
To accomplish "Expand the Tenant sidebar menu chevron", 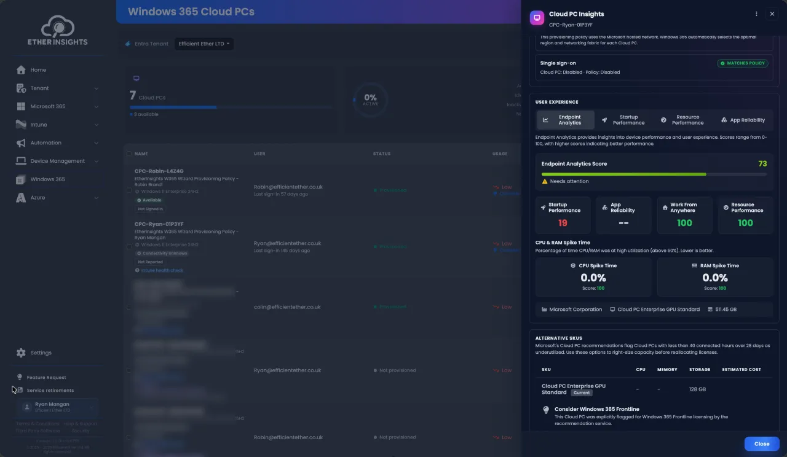I will 96,88.
